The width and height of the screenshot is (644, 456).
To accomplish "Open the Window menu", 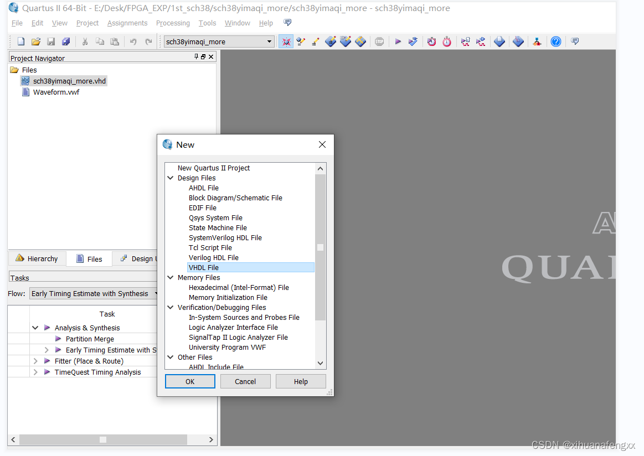I will (238, 23).
